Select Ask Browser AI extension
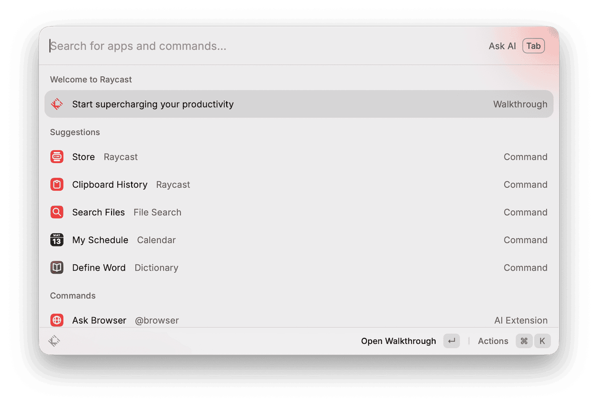The image size is (598, 406). click(299, 319)
